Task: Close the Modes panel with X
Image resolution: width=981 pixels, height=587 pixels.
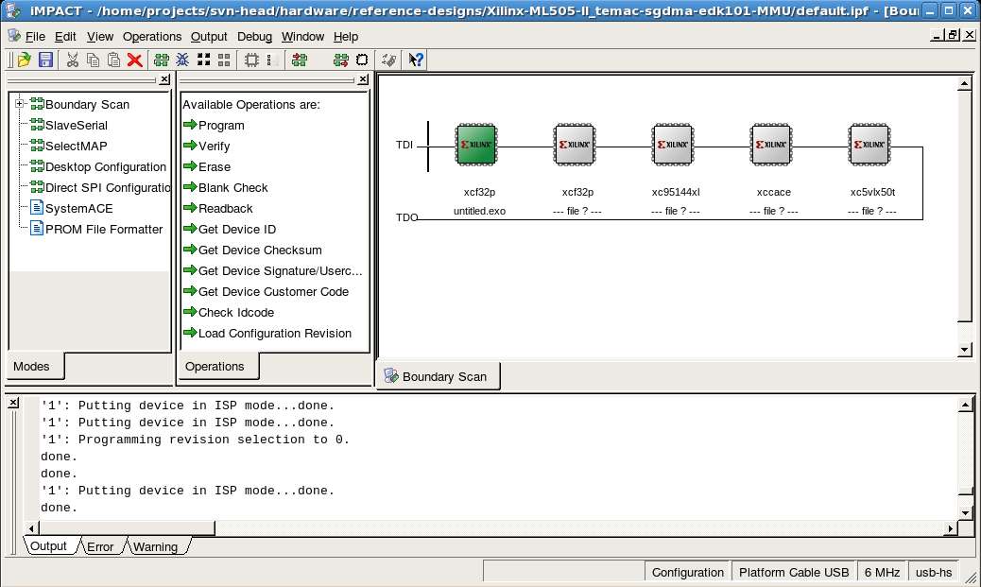Action: [164, 80]
